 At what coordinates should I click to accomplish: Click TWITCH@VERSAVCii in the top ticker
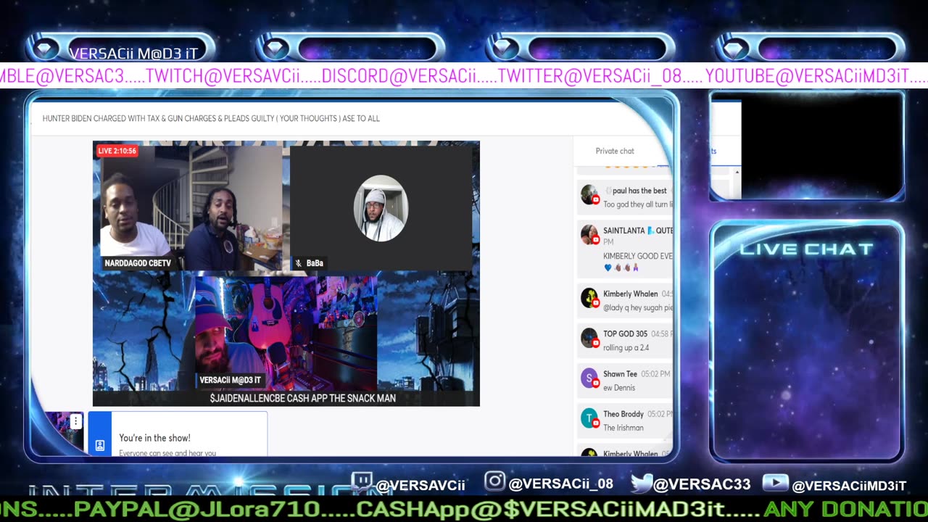(x=223, y=76)
